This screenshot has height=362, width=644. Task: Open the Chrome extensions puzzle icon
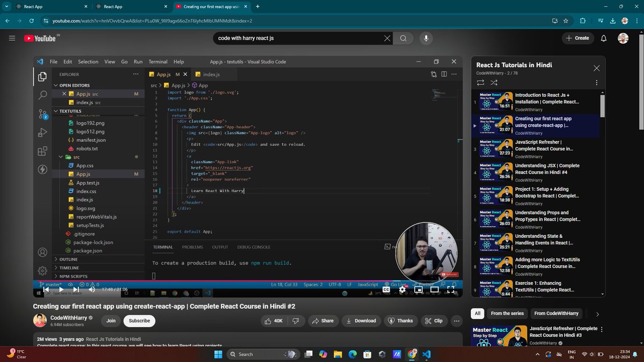582,21
